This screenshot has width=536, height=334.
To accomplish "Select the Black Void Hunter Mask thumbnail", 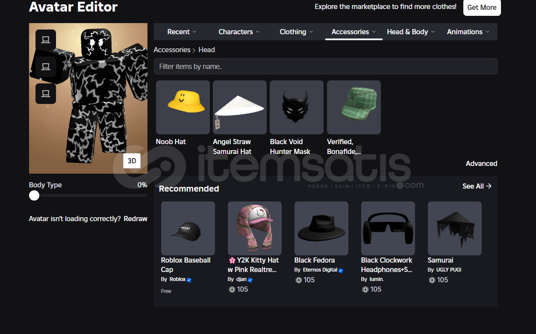I will 297,107.
